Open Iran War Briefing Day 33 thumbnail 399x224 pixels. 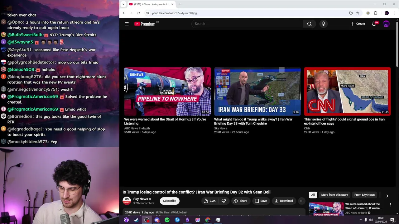(257, 91)
